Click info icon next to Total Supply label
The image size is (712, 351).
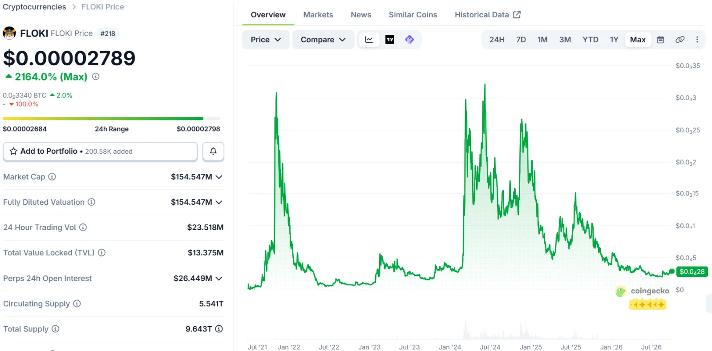55,329
